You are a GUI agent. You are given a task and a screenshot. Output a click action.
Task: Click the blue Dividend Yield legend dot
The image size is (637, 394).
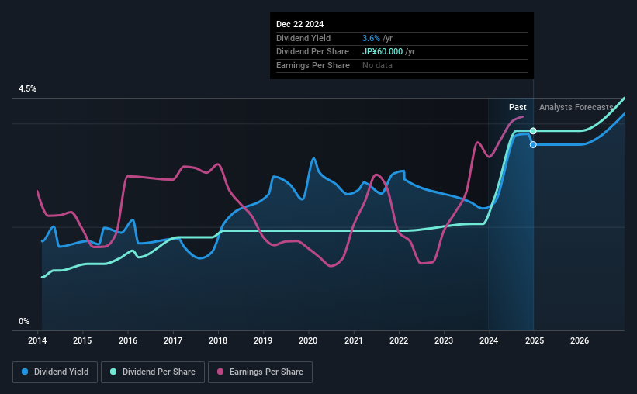[x=25, y=372]
